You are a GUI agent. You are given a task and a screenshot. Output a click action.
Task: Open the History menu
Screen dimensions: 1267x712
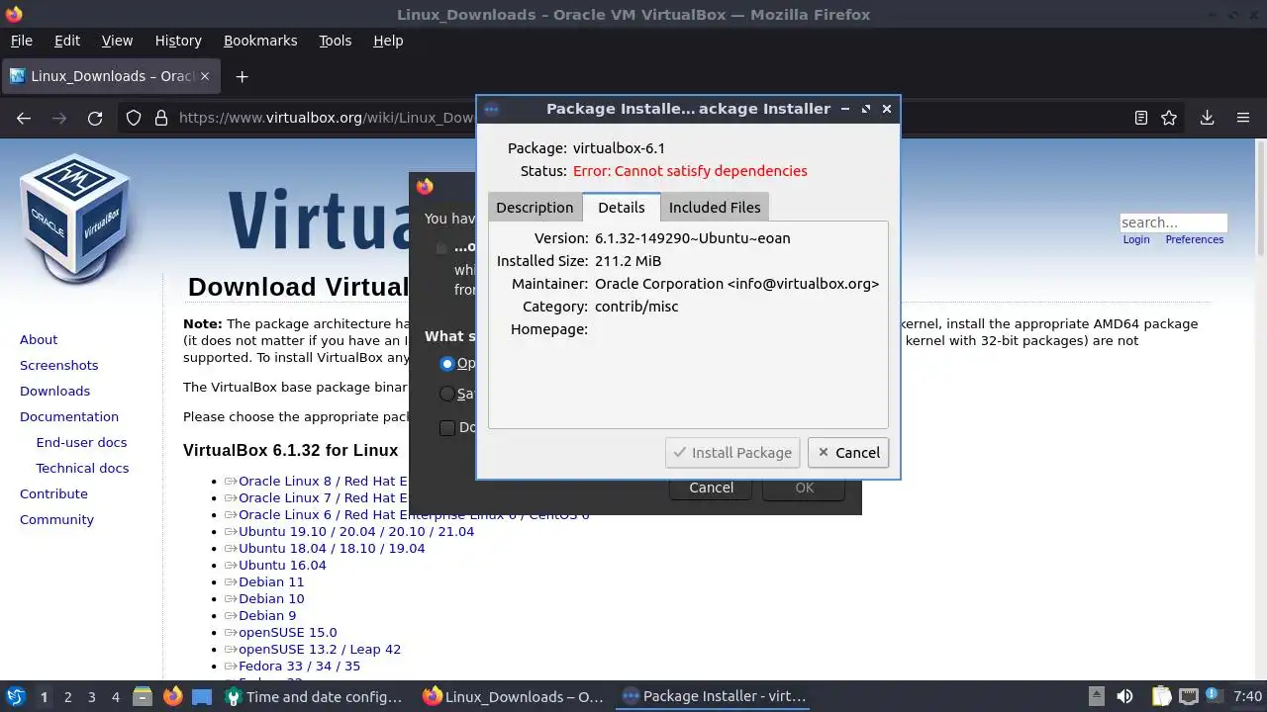pos(178,41)
